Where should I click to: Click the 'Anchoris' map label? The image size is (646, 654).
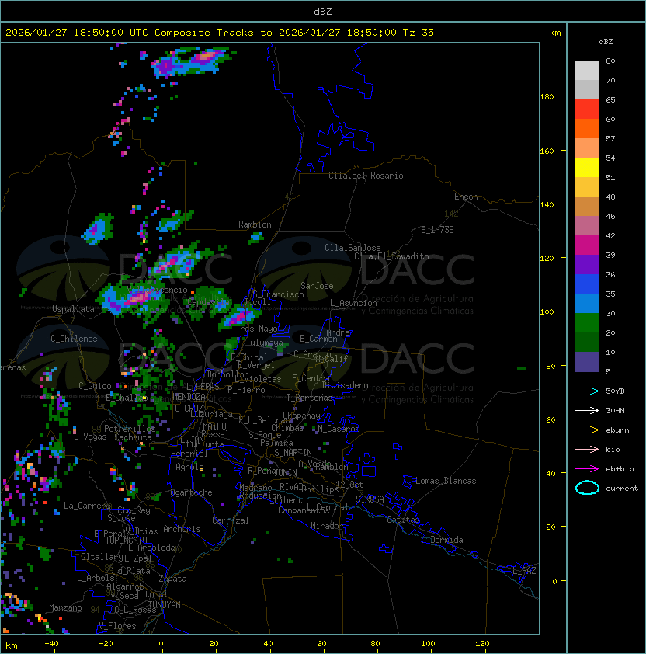point(182,529)
